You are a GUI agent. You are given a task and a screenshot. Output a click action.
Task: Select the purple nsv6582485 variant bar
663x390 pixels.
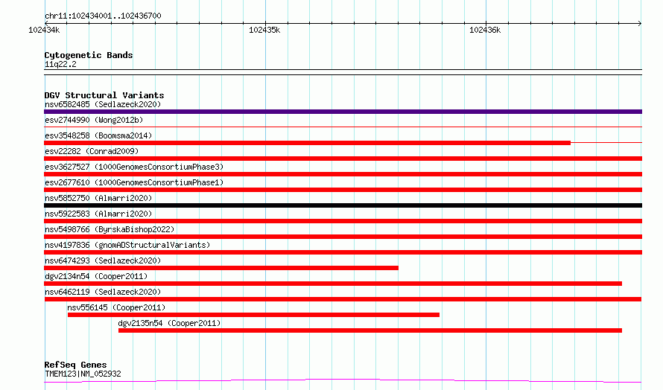click(343, 112)
